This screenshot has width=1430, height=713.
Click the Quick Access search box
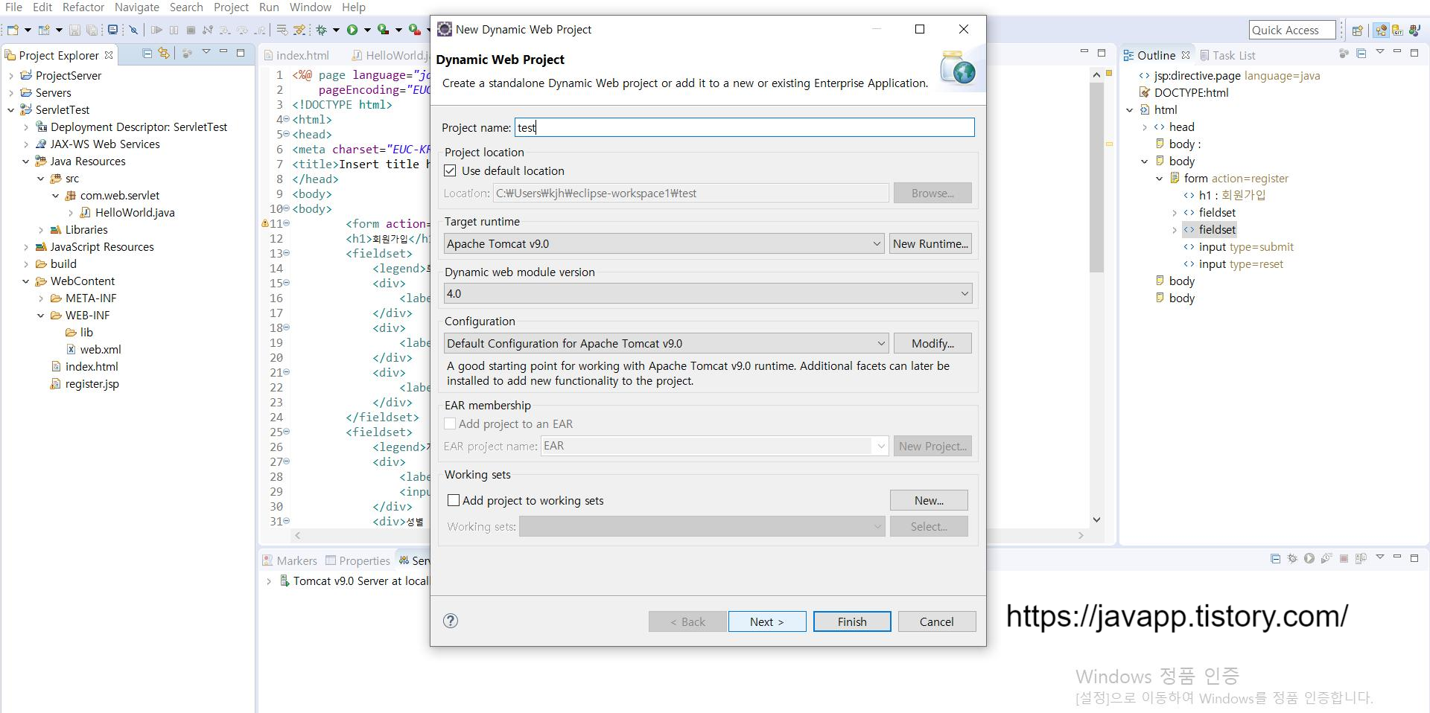1291,30
